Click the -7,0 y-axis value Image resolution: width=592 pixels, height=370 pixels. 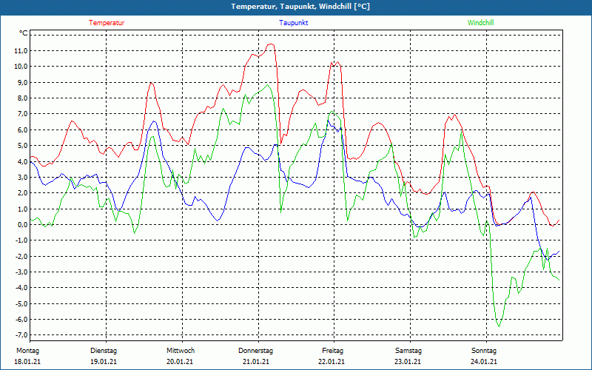[21, 335]
